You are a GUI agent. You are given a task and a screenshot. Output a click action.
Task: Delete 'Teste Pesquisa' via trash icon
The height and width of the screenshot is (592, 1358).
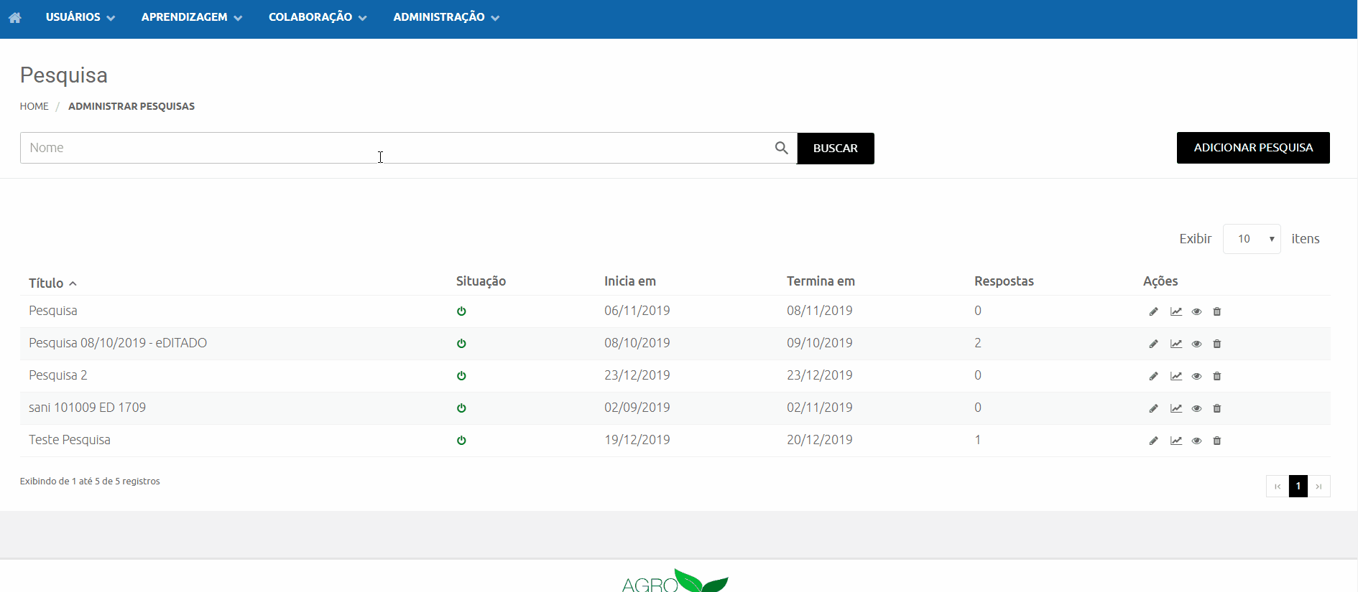[x=1216, y=441]
